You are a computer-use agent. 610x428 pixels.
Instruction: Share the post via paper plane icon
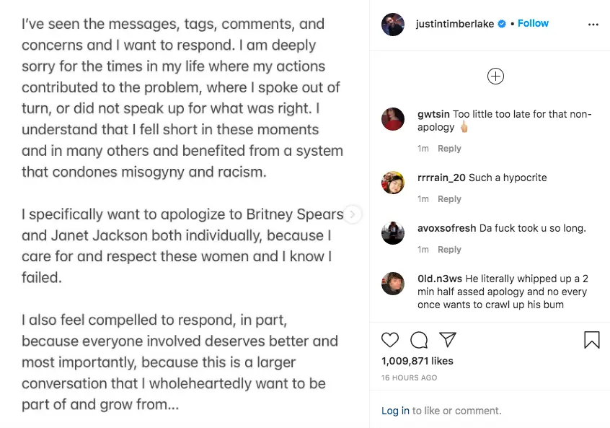447,340
